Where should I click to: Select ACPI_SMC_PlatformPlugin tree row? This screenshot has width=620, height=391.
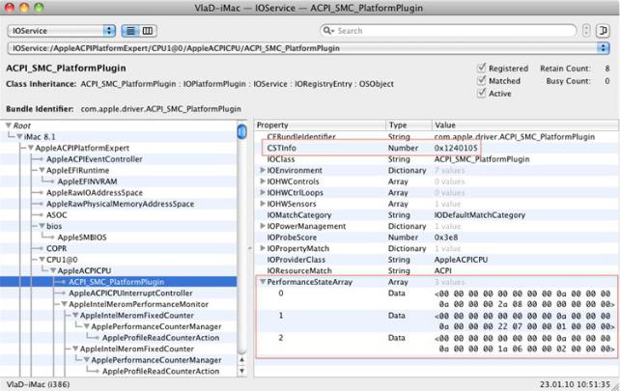118,282
